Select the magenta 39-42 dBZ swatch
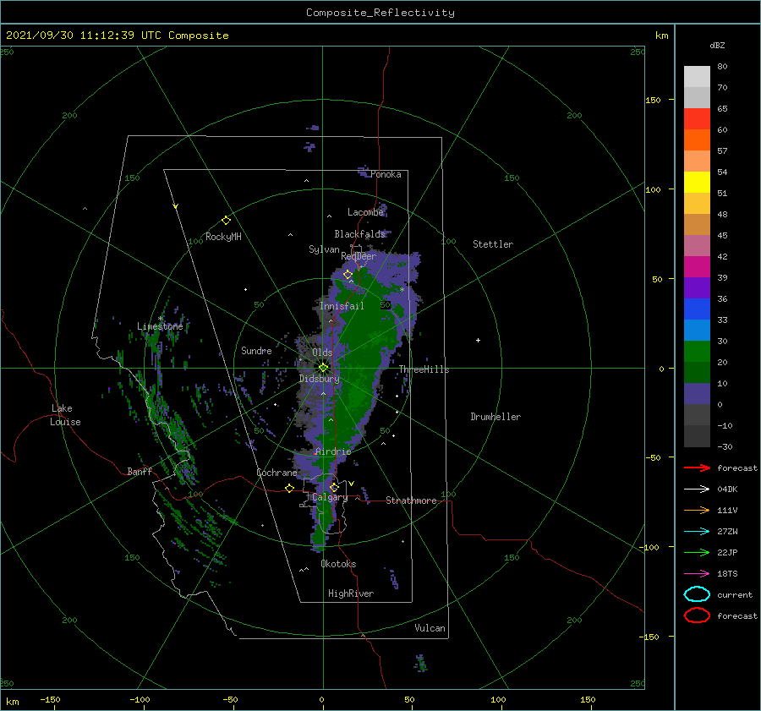The height and width of the screenshot is (711, 761). click(x=697, y=266)
